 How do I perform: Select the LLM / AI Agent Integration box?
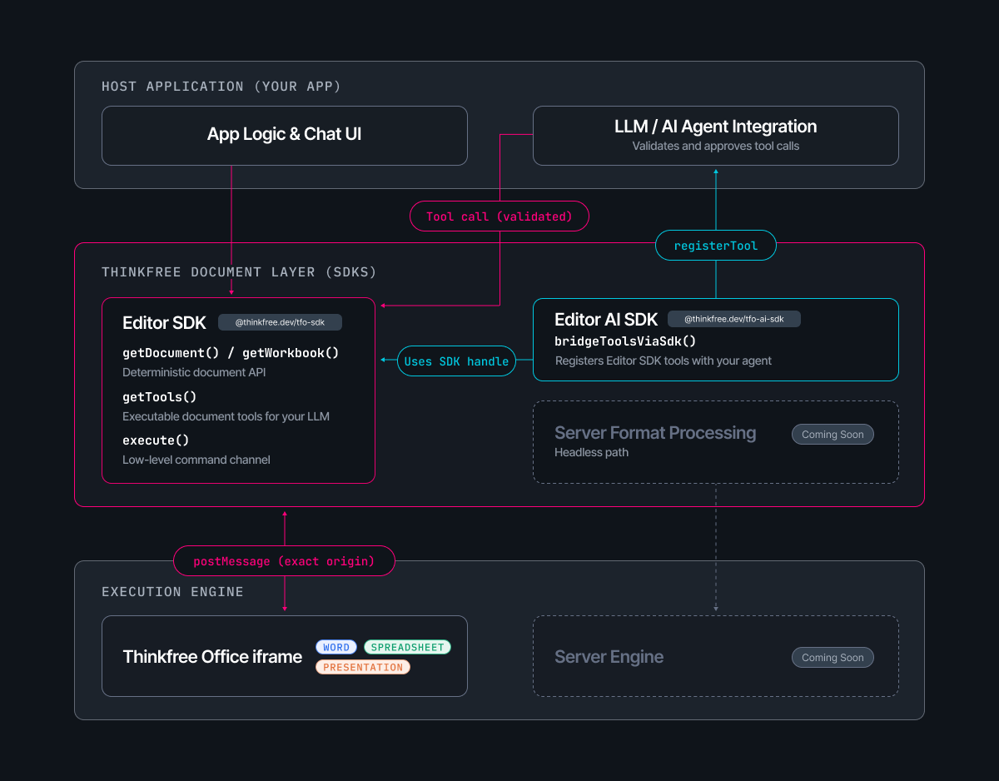point(715,136)
